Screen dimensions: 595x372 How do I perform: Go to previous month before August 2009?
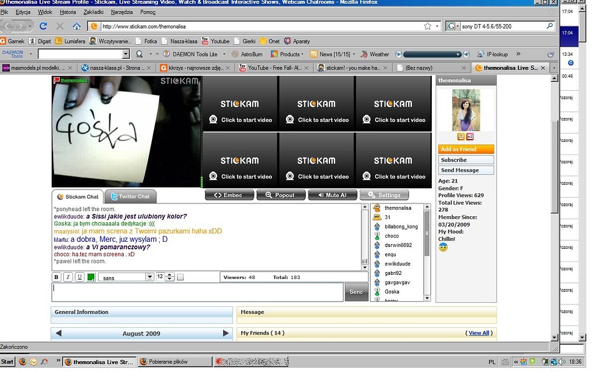[x=59, y=333]
